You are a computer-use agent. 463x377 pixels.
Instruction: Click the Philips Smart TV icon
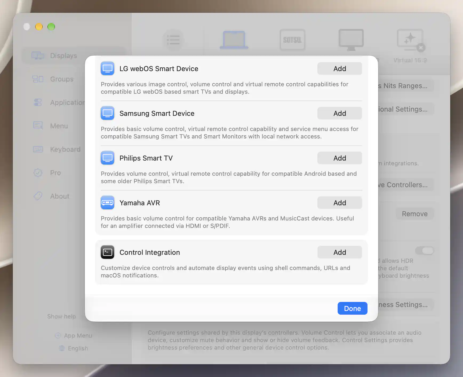pyautogui.click(x=107, y=158)
